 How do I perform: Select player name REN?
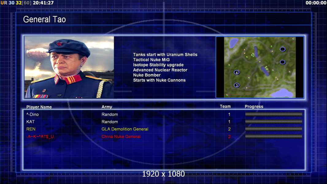click(31, 129)
